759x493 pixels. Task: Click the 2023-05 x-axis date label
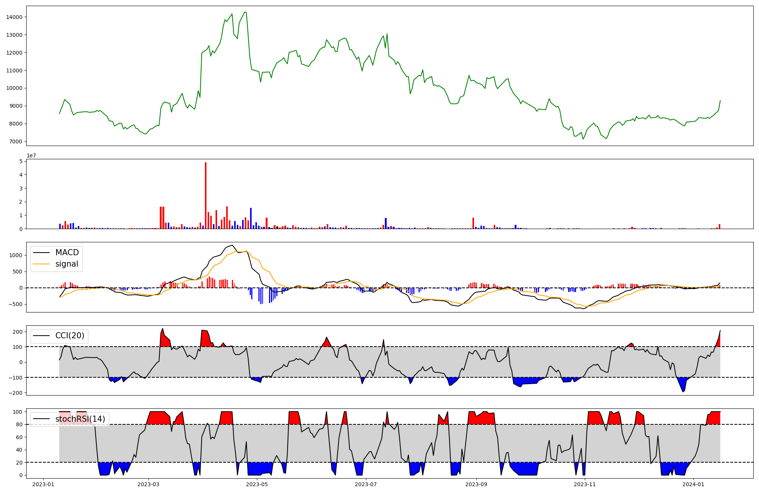pos(257,484)
